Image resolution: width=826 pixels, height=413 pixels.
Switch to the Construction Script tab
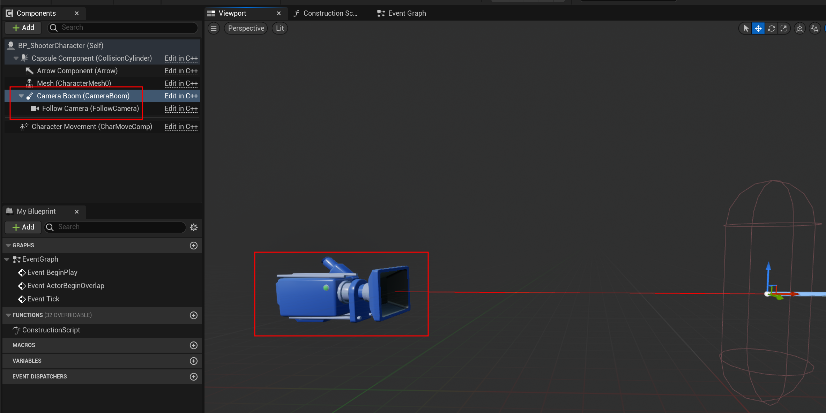coord(326,13)
